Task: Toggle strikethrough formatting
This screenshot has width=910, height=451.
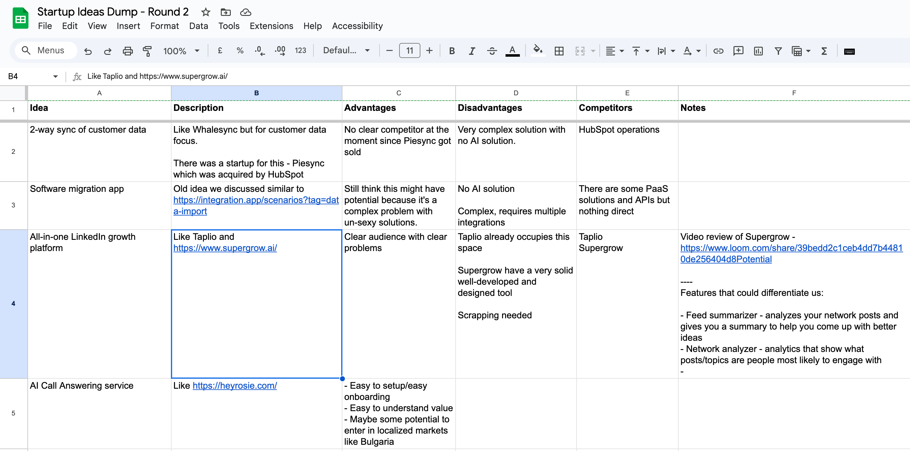Action: click(492, 51)
